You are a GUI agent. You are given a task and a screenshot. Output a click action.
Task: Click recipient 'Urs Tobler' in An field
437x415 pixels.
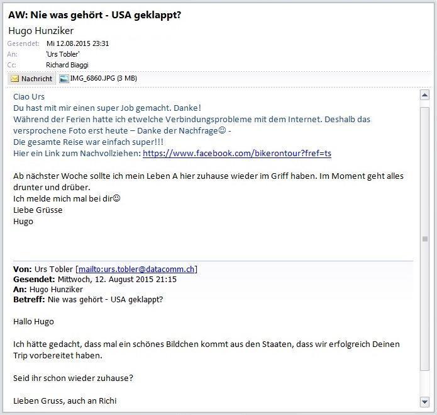point(63,54)
